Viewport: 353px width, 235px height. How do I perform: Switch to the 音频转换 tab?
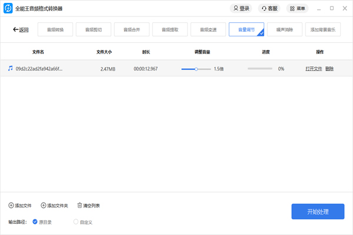(x=55, y=29)
